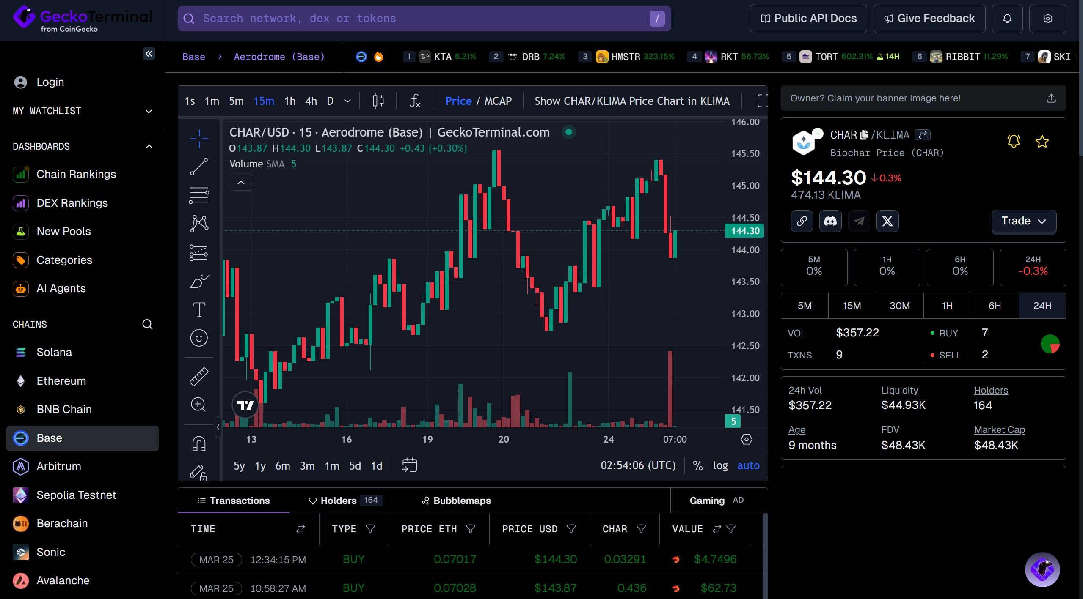1083x599 pixels.
Task: Open the candlestick chart style selector
Action: pyautogui.click(x=378, y=101)
